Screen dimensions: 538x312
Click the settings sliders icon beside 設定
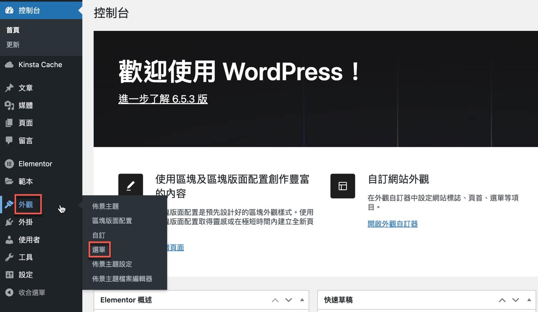(x=9, y=275)
